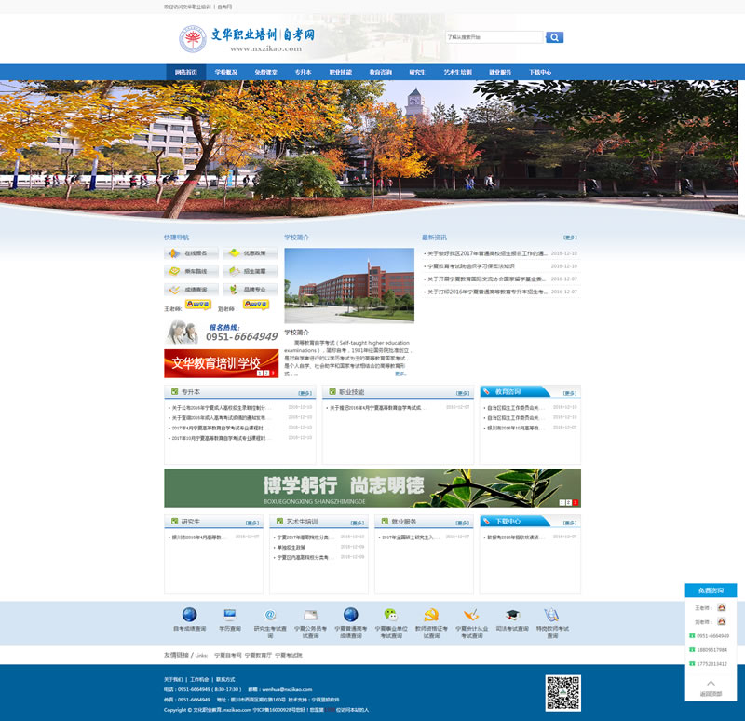
Task: Open the 在线报名 online registration icon
Action: (x=192, y=252)
